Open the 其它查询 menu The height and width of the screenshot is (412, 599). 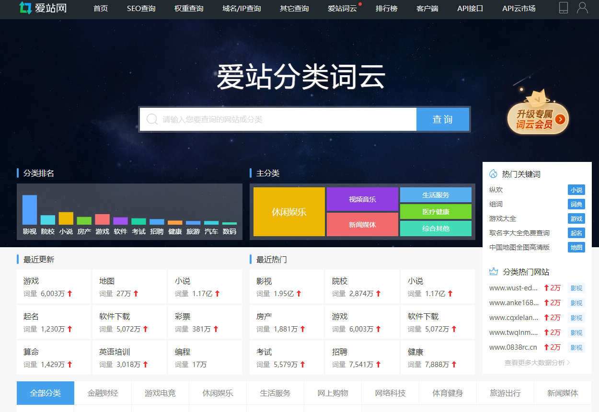coord(294,9)
